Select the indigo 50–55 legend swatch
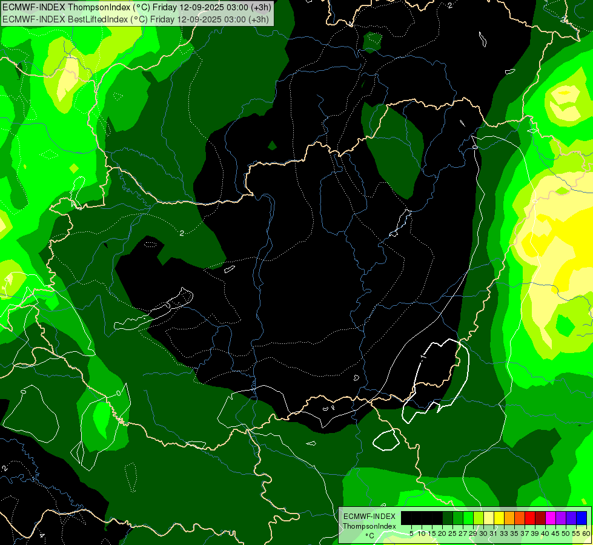This screenshot has height=545, width=593. 571,518
